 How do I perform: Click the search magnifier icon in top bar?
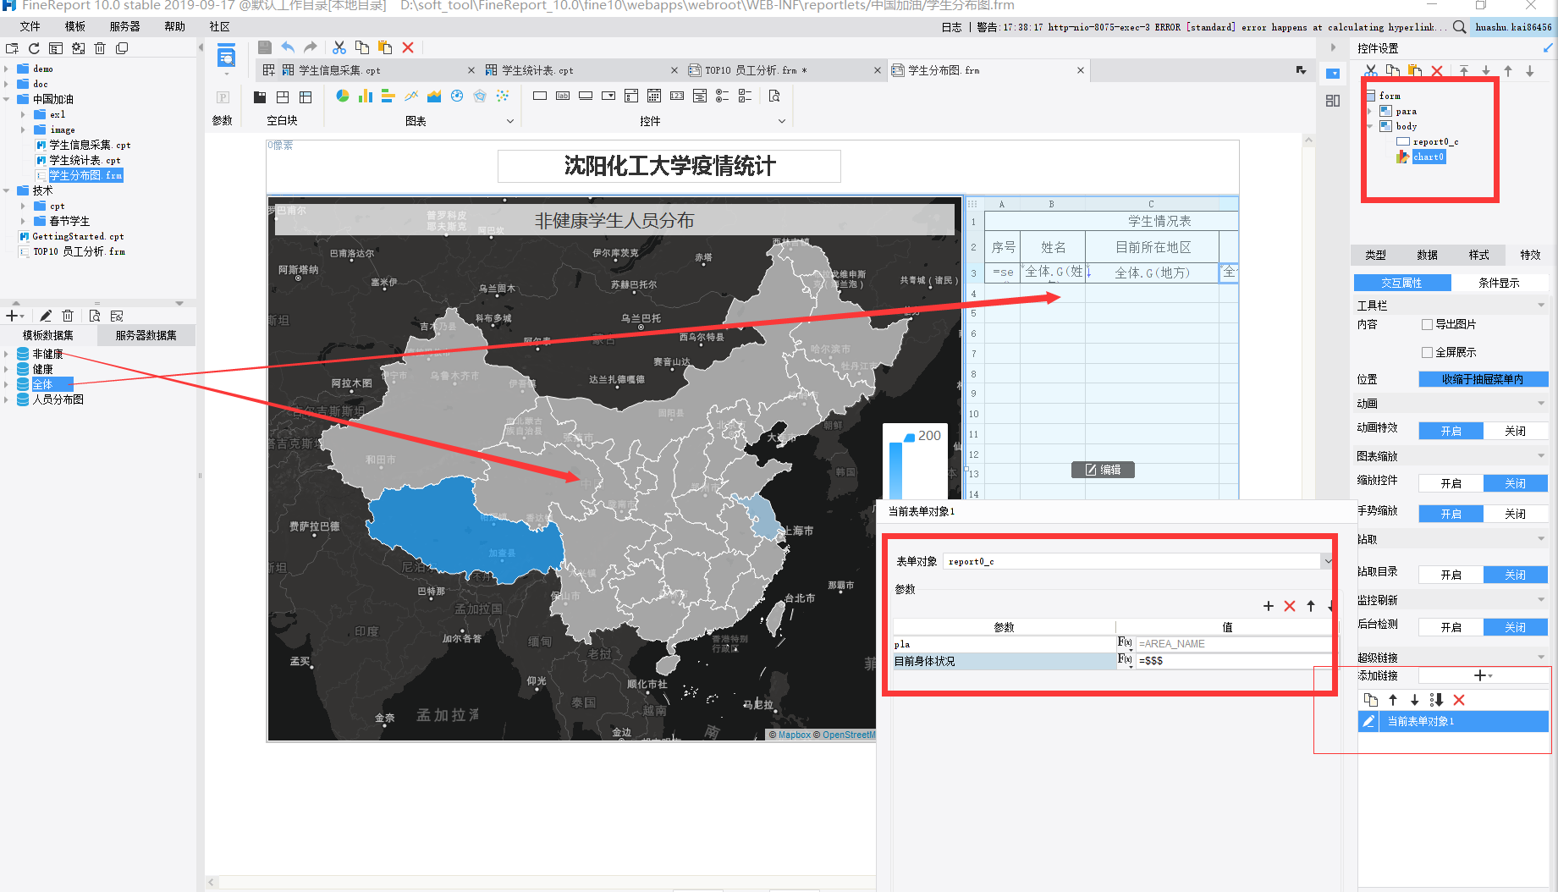tap(1460, 27)
